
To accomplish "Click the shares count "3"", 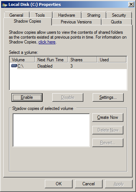I will pyautogui.click(x=72, y=66).
